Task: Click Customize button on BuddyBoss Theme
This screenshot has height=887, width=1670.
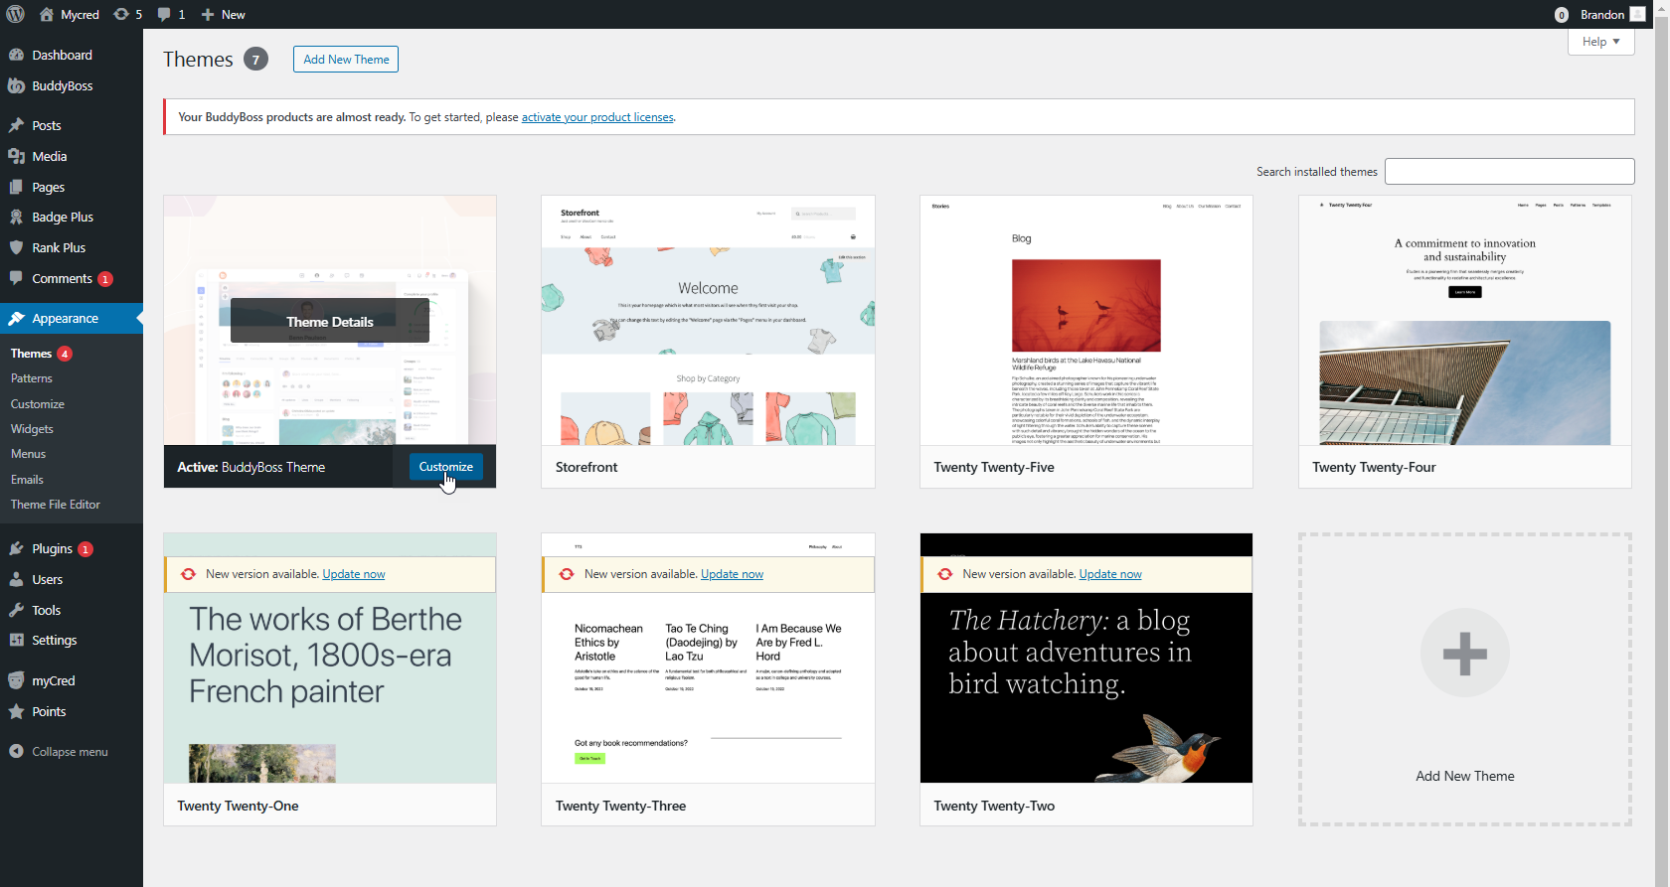Action: (445, 467)
